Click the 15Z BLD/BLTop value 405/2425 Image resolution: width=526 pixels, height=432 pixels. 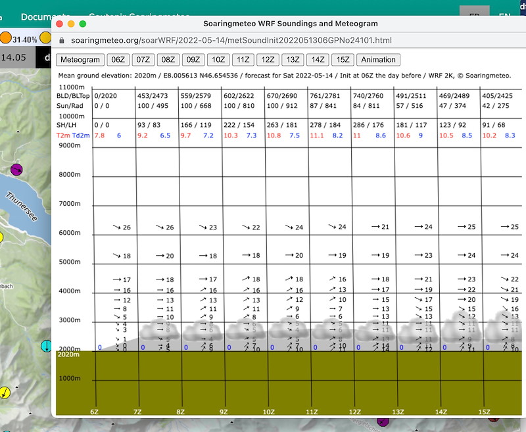click(498, 96)
